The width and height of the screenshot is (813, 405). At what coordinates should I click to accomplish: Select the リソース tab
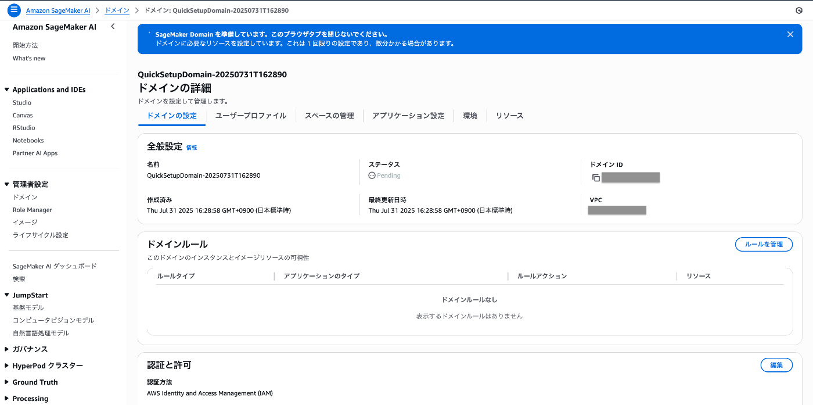click(x=509, y=116)
